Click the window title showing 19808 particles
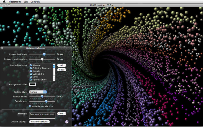 pyautogui.click(x=101, y=5)
